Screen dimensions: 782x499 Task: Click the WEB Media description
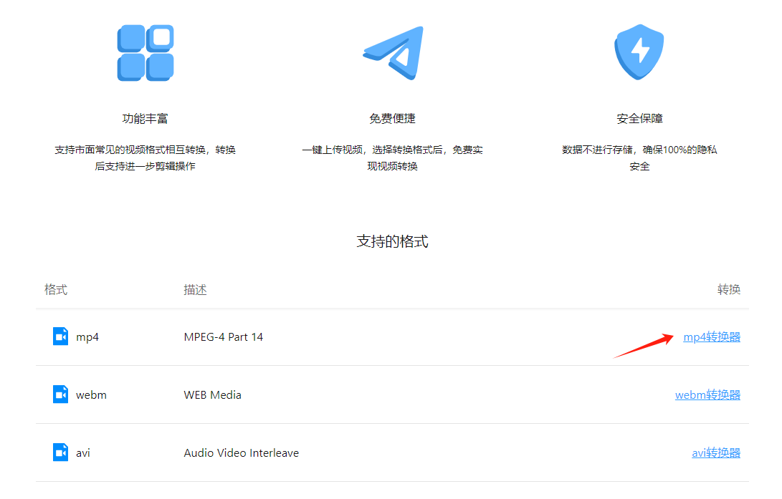tap(212, 395)
